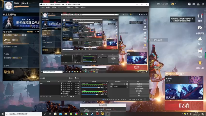
Task: Open scene transition properties gear icon
Action: [x=127, y=84]
